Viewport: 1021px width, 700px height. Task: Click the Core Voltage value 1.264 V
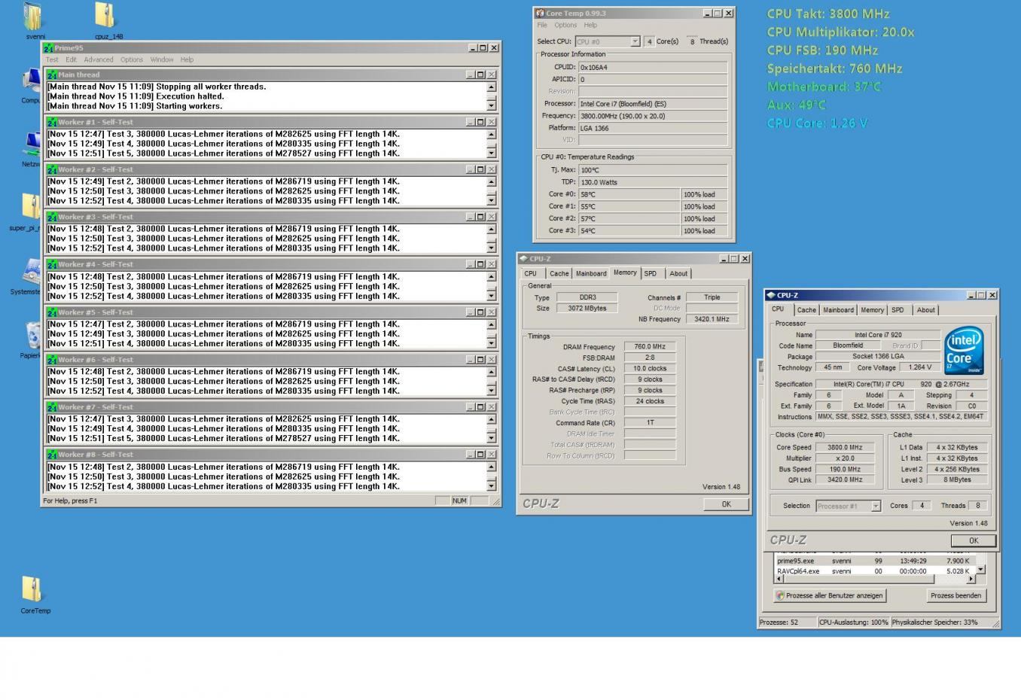pos(919,367)
